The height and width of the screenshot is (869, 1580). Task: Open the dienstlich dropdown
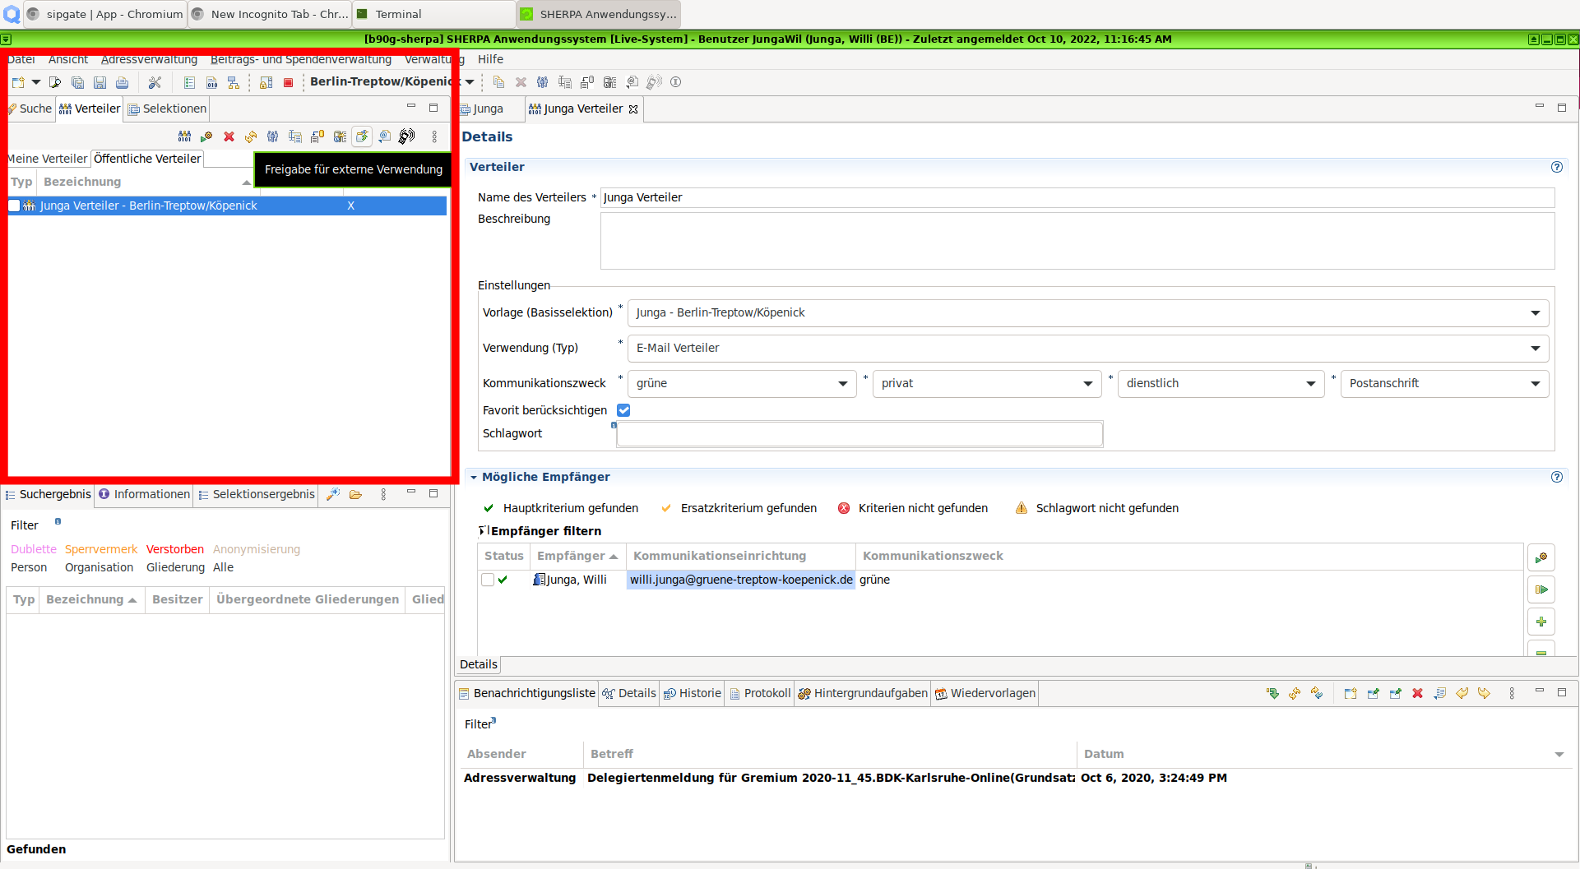tap(1310, 384)
